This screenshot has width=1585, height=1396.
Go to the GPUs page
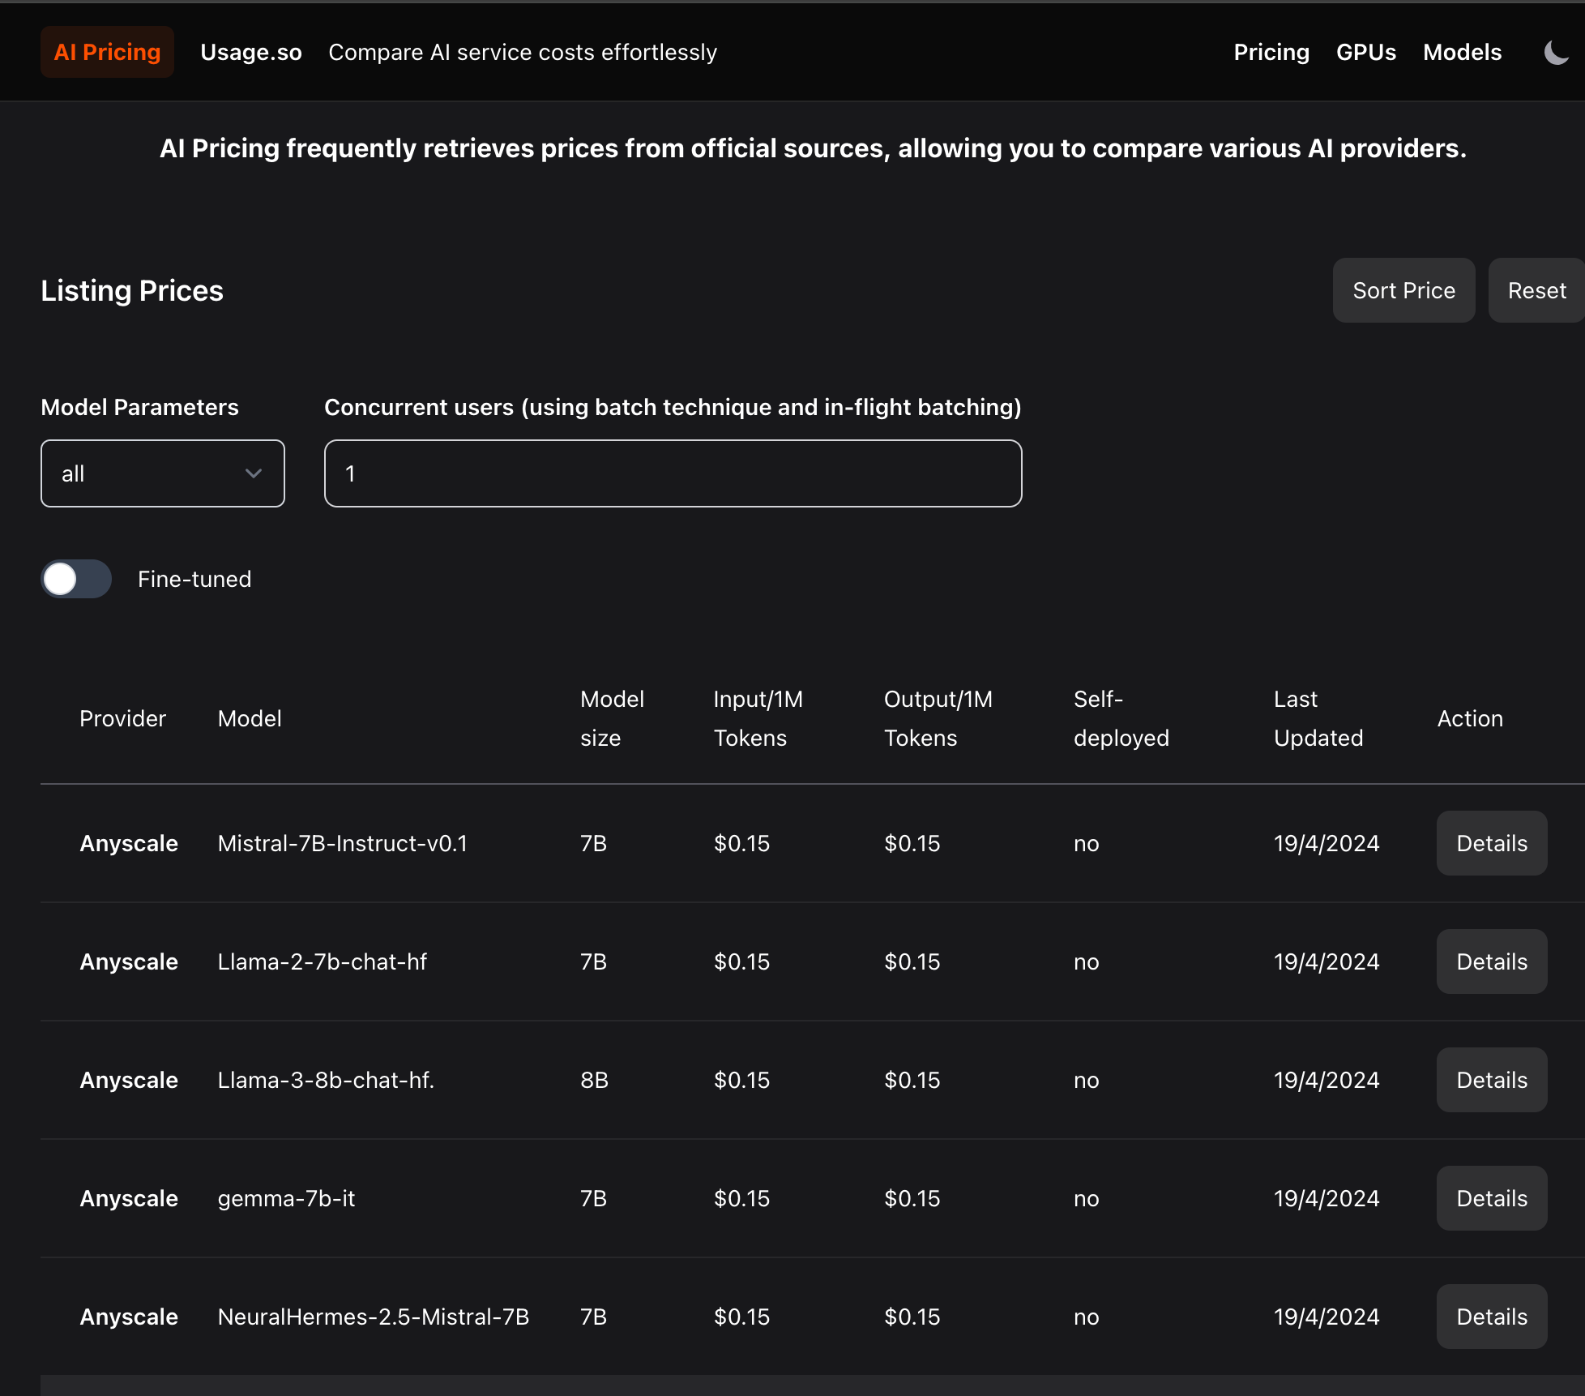point(1365,53)
